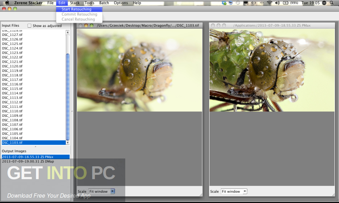Click the stacked dragonfly output image
339x203 pixels.
click(x=272, y=70)
